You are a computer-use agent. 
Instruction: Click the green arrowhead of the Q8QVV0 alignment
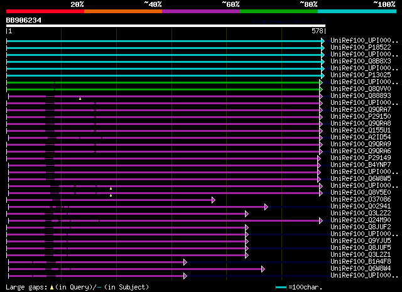point(321,89)
